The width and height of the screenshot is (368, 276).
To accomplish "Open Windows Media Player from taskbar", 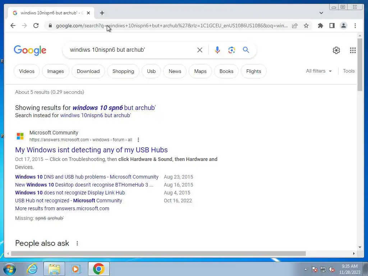I will point(76,269).
